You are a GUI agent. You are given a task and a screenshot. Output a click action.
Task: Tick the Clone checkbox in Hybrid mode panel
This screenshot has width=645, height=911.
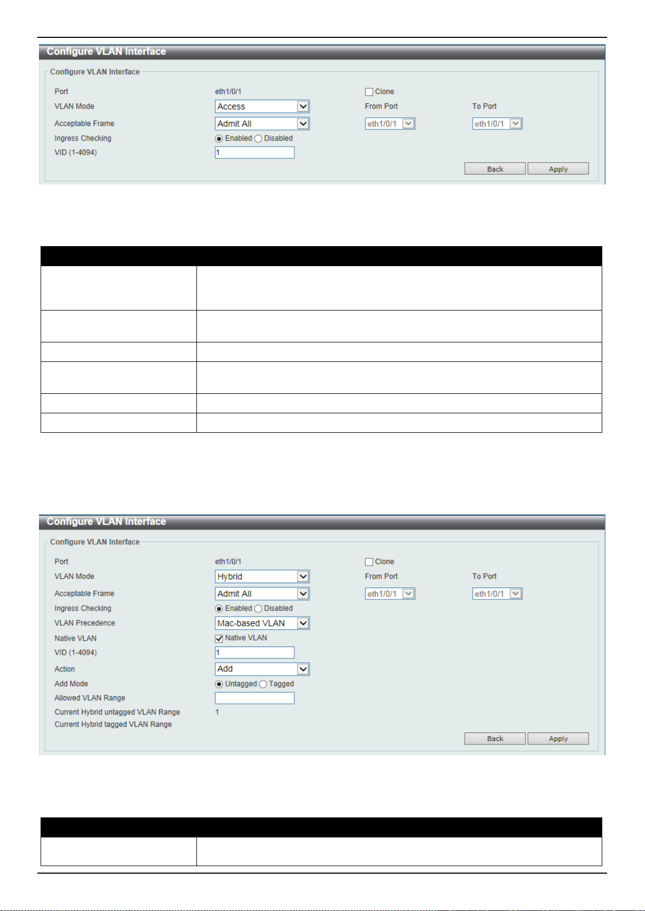[x=369, y=562]
